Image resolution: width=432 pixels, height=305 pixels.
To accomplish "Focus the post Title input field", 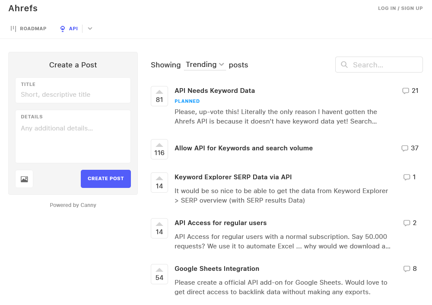I will [73, 95].
